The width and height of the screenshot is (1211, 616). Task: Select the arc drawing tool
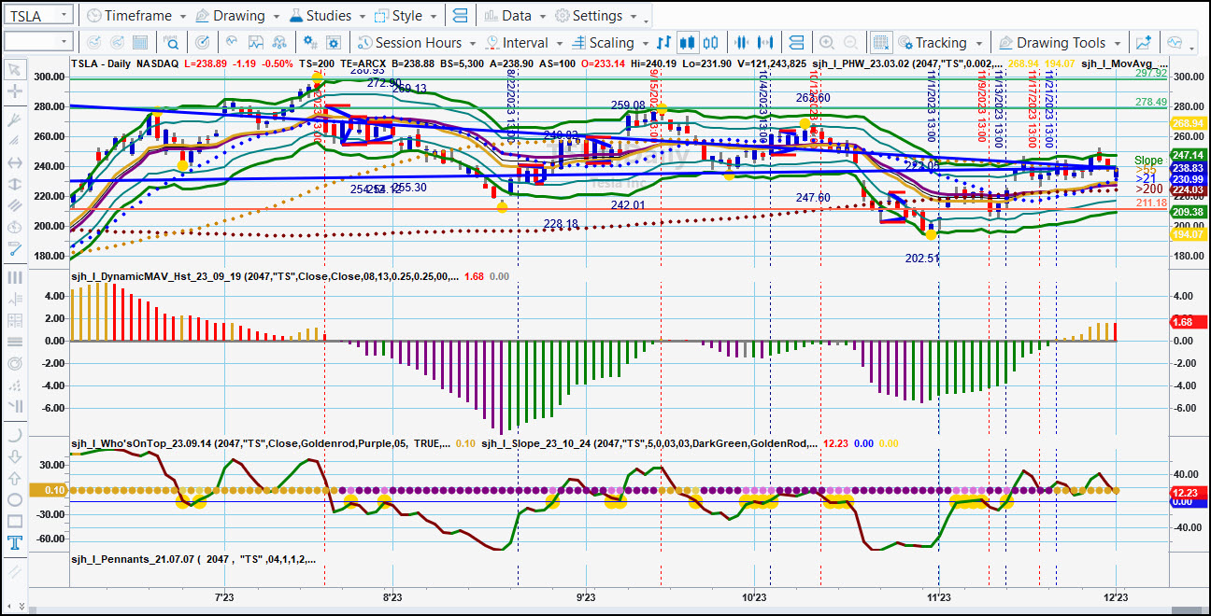15,435
